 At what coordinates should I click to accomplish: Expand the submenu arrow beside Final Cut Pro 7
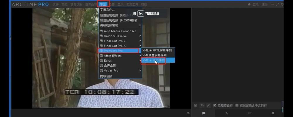click(x=140, y=41)
